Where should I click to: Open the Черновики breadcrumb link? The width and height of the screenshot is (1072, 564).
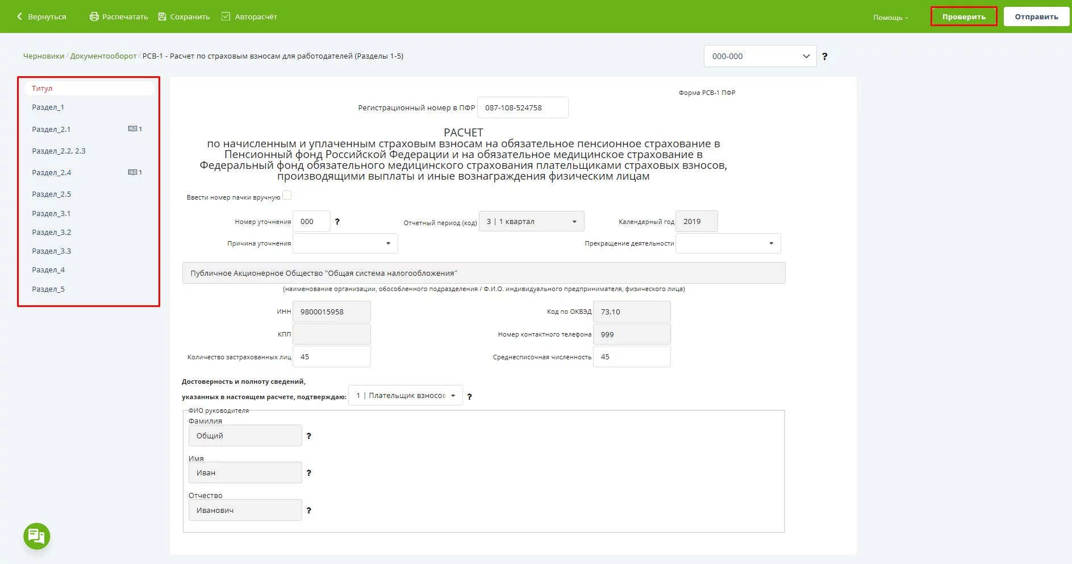(x=44, y=56)
